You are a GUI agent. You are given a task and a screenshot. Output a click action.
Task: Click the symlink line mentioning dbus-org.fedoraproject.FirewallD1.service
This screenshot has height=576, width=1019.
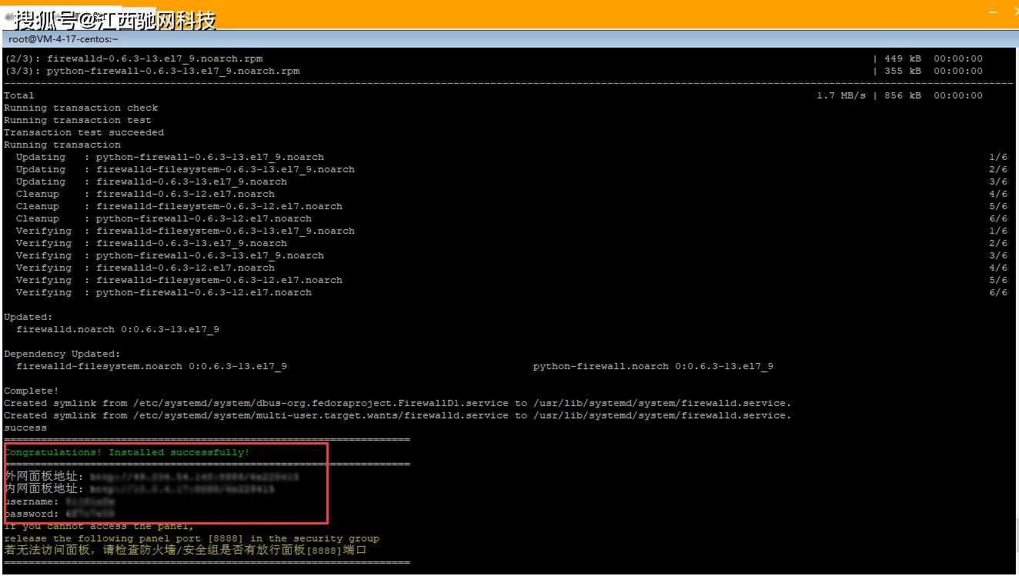pos(398,403)
